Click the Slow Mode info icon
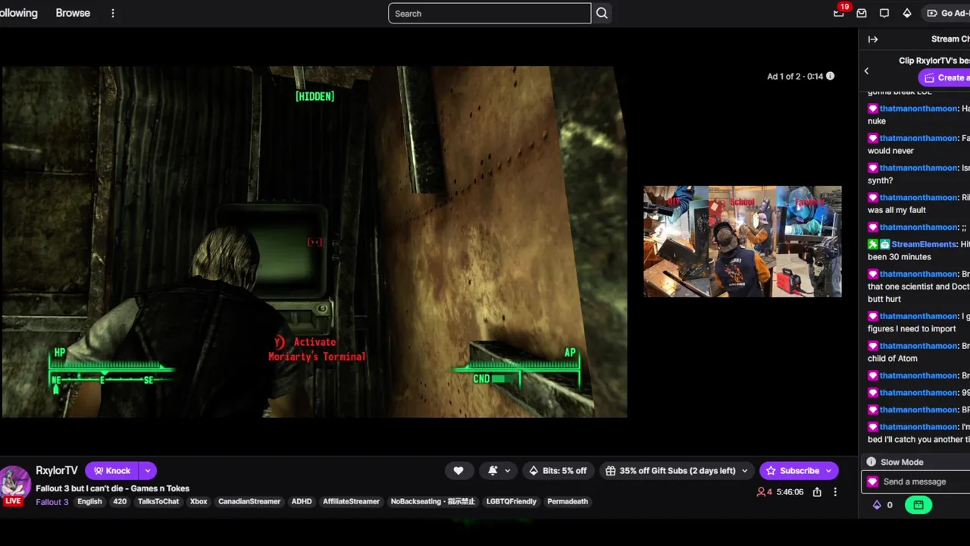Image resolution: width=970 pixels, height=546 pixels. [x=871, y=462]
